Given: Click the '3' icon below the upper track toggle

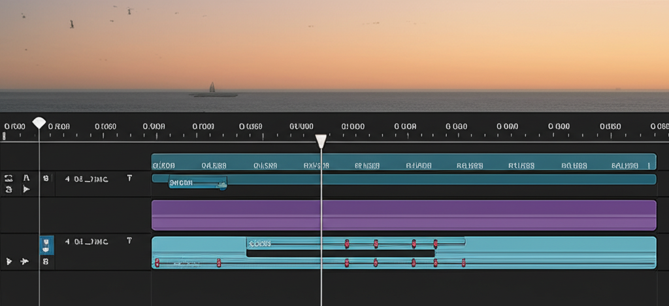Looking at the screenshot, I should pyautogui.click(x=9, y=190).
